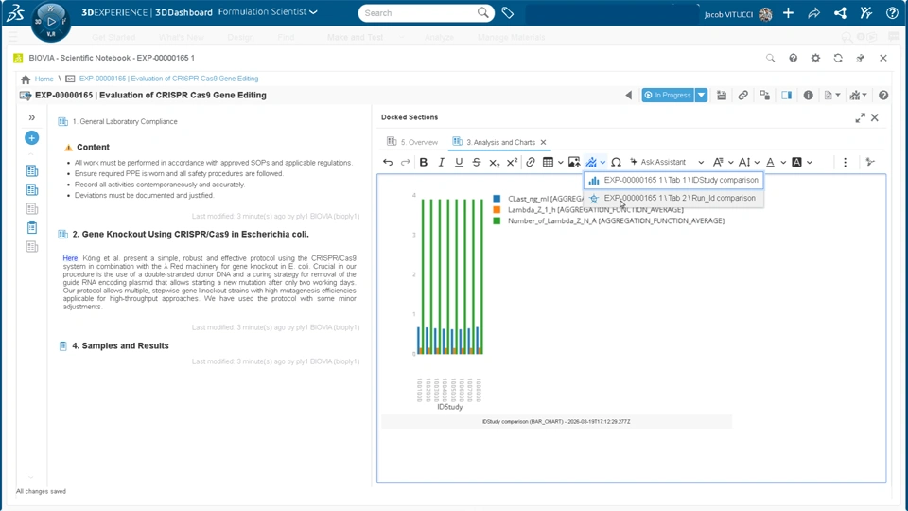The width and height of the screenshot is (908, 511).
Task: Open the font color dropdown
Action: (x=776, y=162)
